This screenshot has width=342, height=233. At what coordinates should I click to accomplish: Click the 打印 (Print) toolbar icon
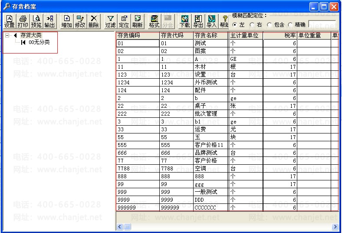point(23,21)
